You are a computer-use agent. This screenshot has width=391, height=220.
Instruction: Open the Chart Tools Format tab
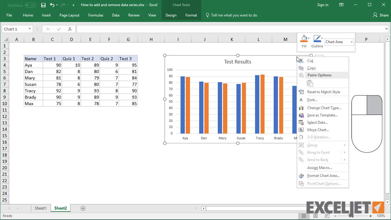click(x=191, y=15)
